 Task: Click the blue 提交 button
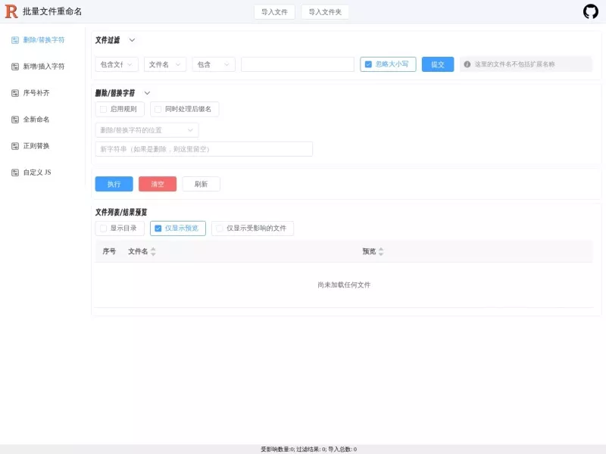pos(438,64)
